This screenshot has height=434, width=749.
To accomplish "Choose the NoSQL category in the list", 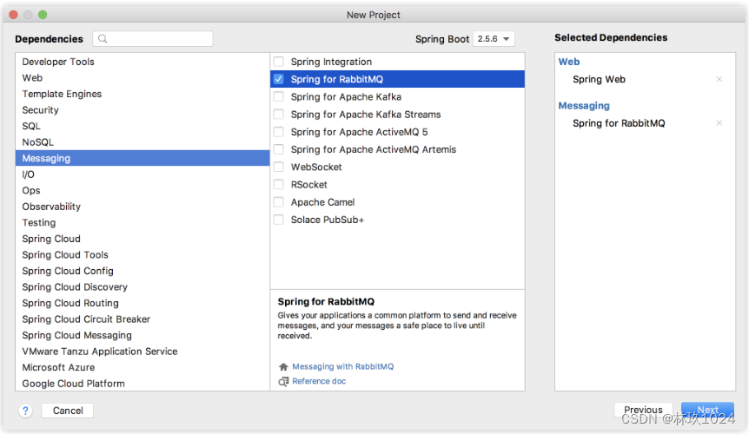I will click(x=143, y=142).
